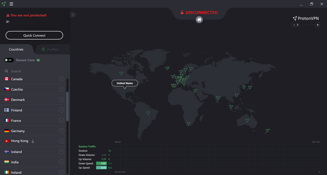The width and height of the screenshot is (327, 175).
Task: Select the Singapore server marker on map
Action: tap(231, 107)
